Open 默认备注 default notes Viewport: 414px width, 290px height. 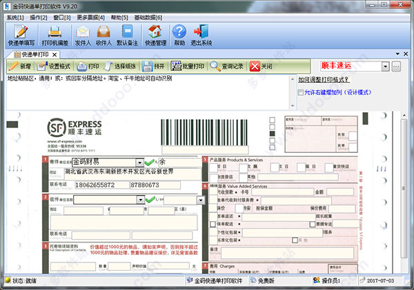click(127, 35)
